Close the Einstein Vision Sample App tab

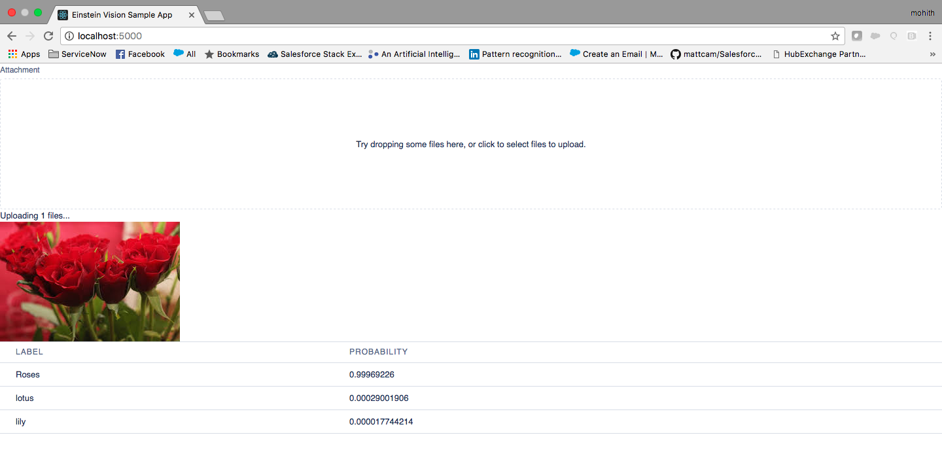pyautogui.click(x=192, y=14)
